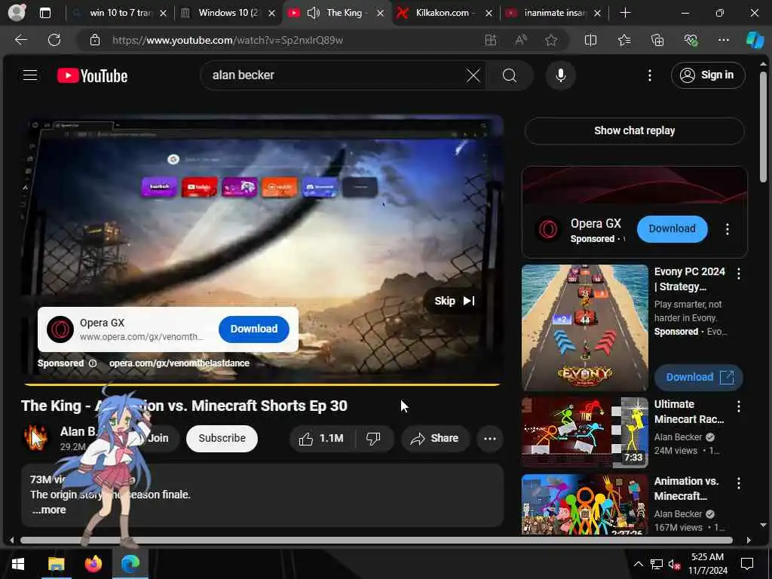Image resolution: width=772 pixels, height=579 pixels.
Task: Show chat replay
Action: [634, 130]
